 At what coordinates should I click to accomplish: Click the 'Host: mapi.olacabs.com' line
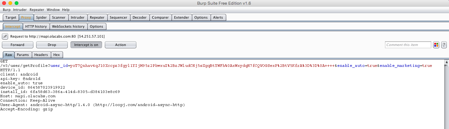tap(28, 96)
